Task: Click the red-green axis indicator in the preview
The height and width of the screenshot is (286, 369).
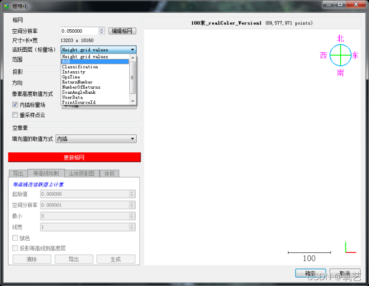Action: coord(350,247)
